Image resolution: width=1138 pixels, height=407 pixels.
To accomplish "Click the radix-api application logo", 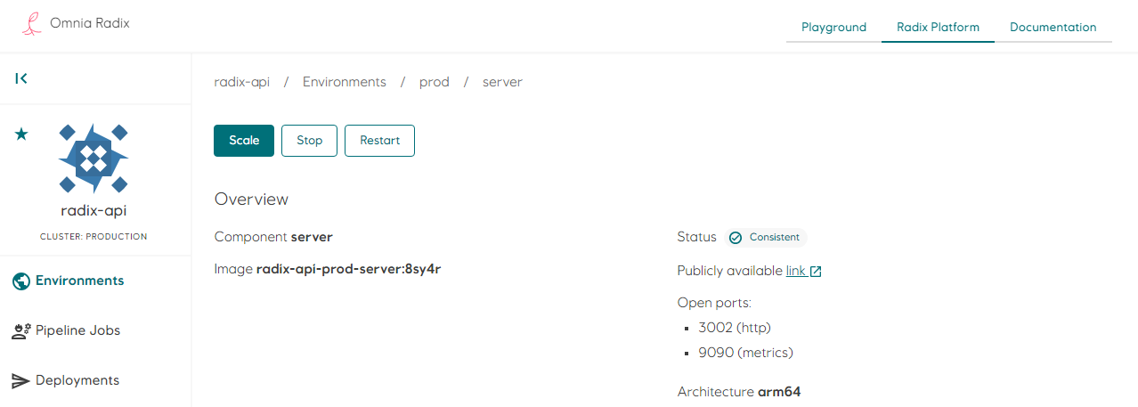I will click(93, 159).
